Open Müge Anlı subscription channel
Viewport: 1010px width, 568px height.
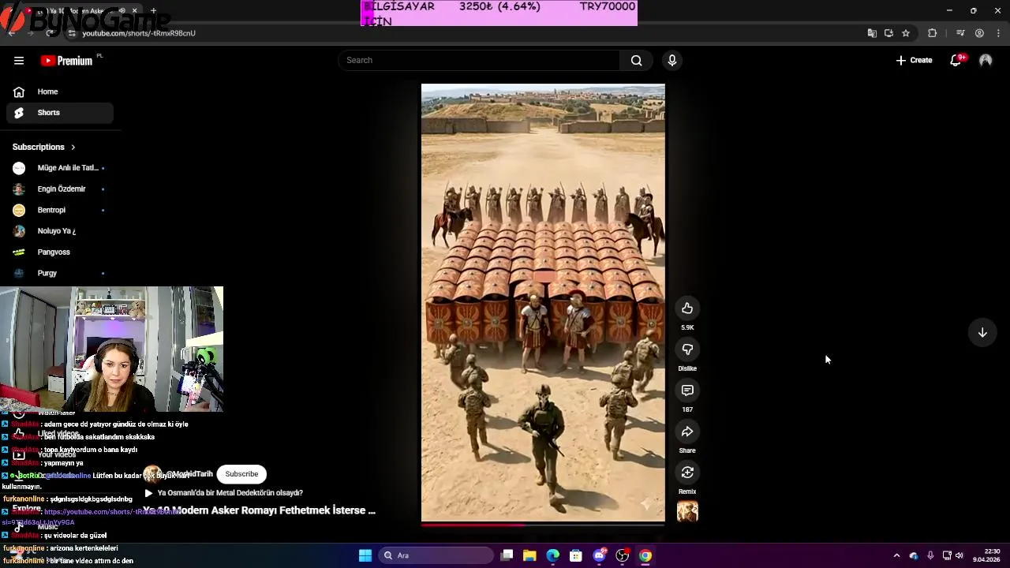click(x=60, y=168)
